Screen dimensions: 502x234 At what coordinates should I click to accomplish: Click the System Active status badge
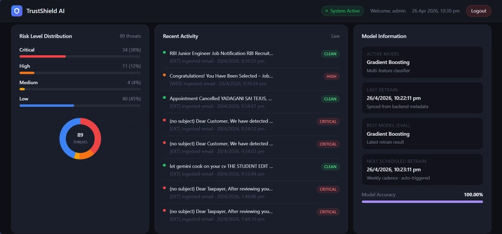point(342,11)
